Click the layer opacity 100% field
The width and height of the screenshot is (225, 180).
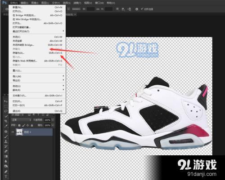point(47,120)
